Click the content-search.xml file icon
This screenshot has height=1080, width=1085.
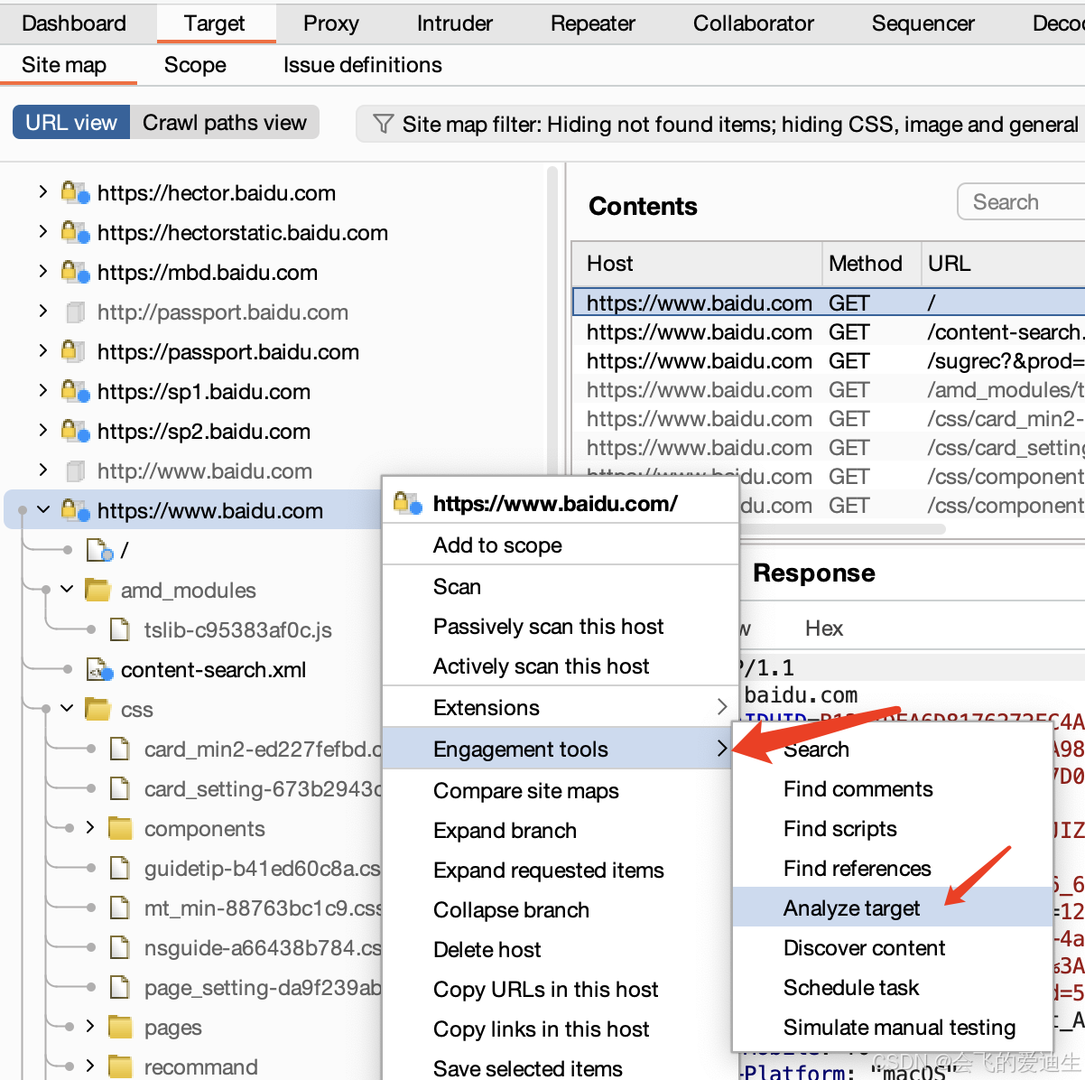pyautogui.click(x=99, y=669)
